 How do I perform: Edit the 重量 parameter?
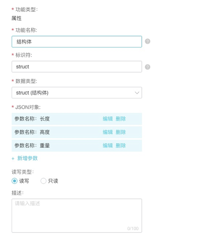coord(108,146)
